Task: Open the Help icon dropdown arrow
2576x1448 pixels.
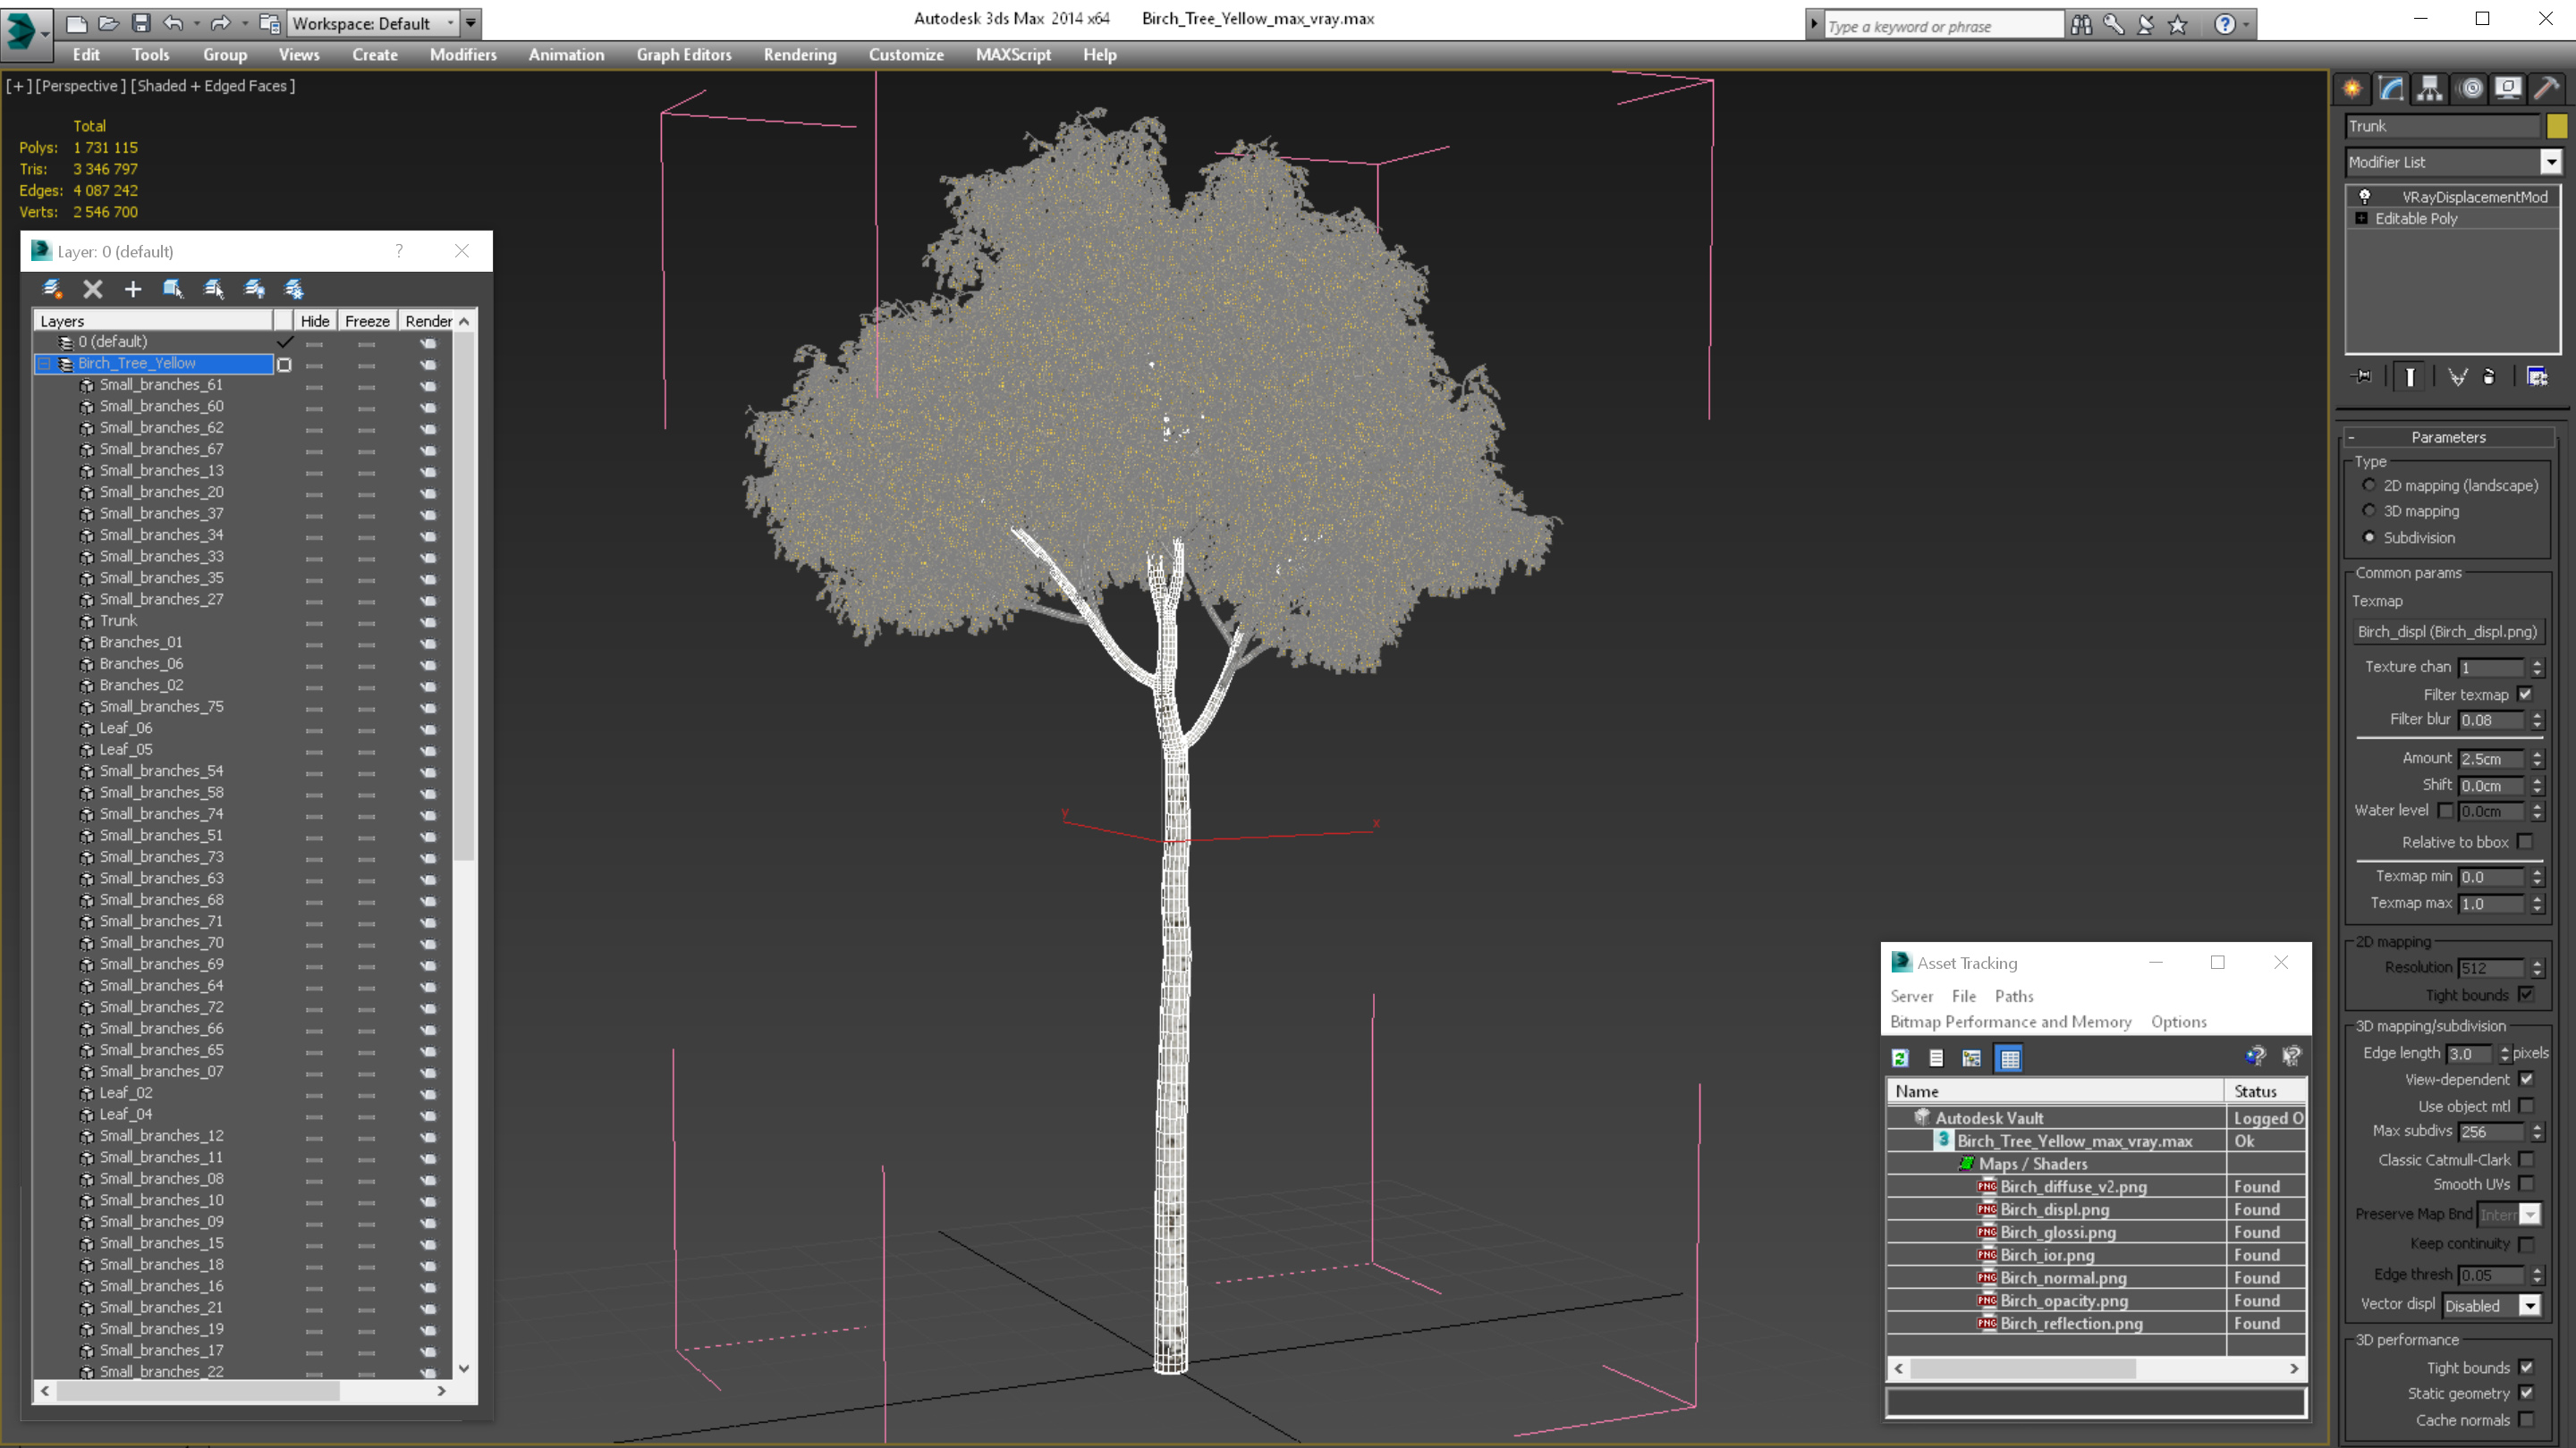Action: click(x=2247, y=25)
